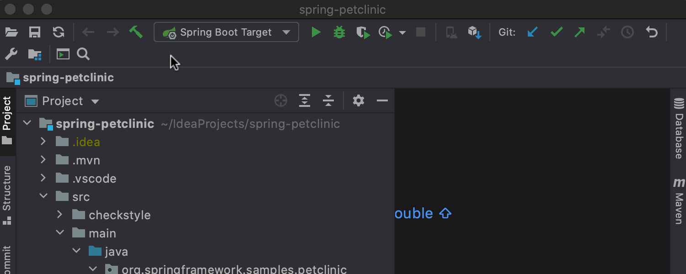Open the dropdown arrow next to Profiler
Viewport: 686px width, 274px height.
402,32
